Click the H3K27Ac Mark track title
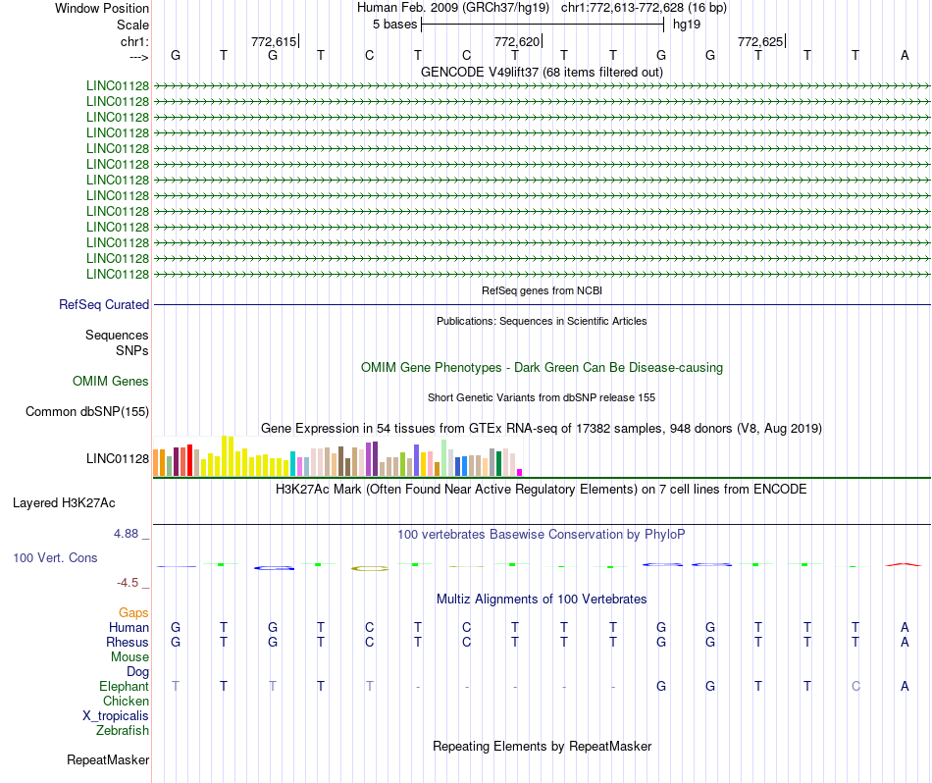 coord(542,490)
